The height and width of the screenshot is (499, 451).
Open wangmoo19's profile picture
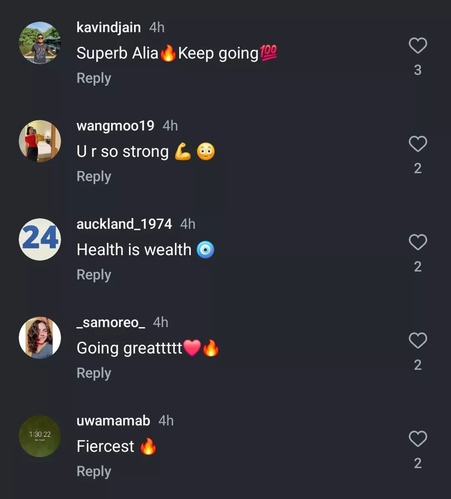(x=40, y=141)
